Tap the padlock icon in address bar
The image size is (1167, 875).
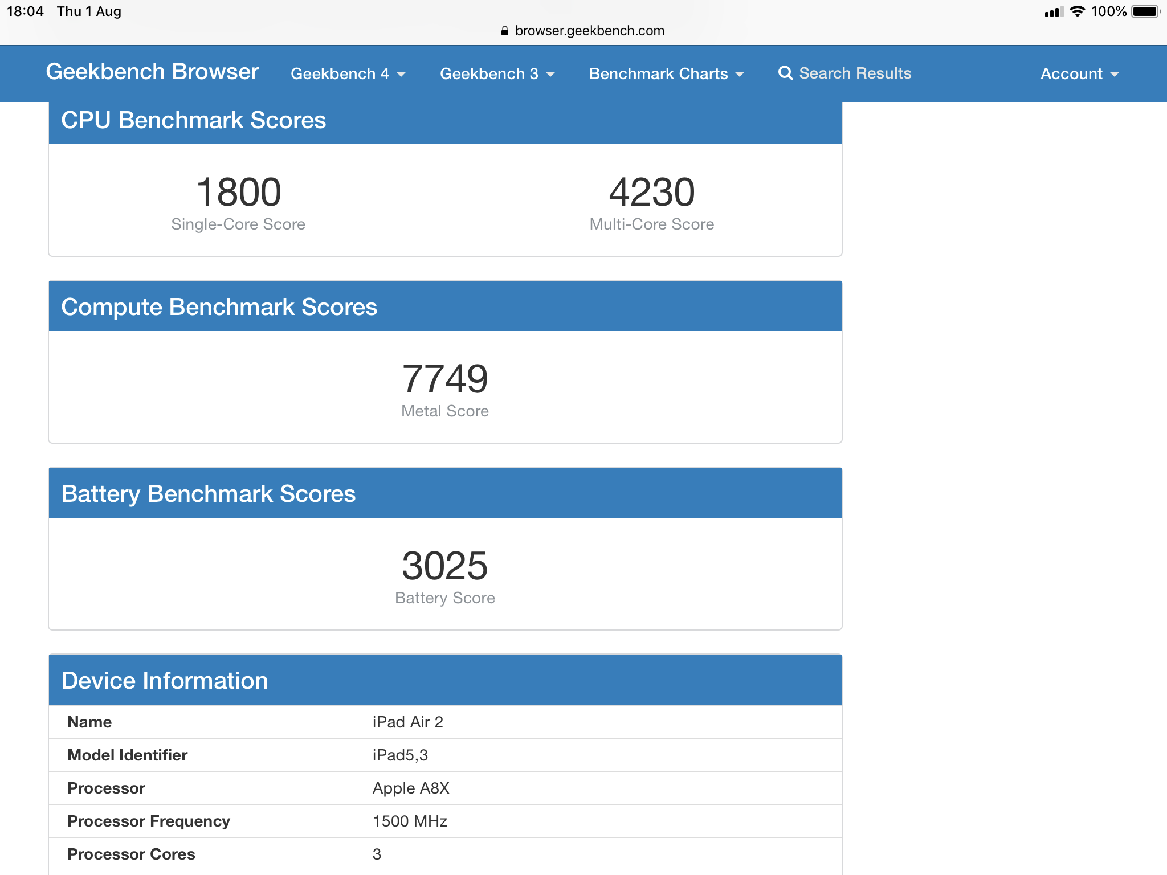pos(504,31)
